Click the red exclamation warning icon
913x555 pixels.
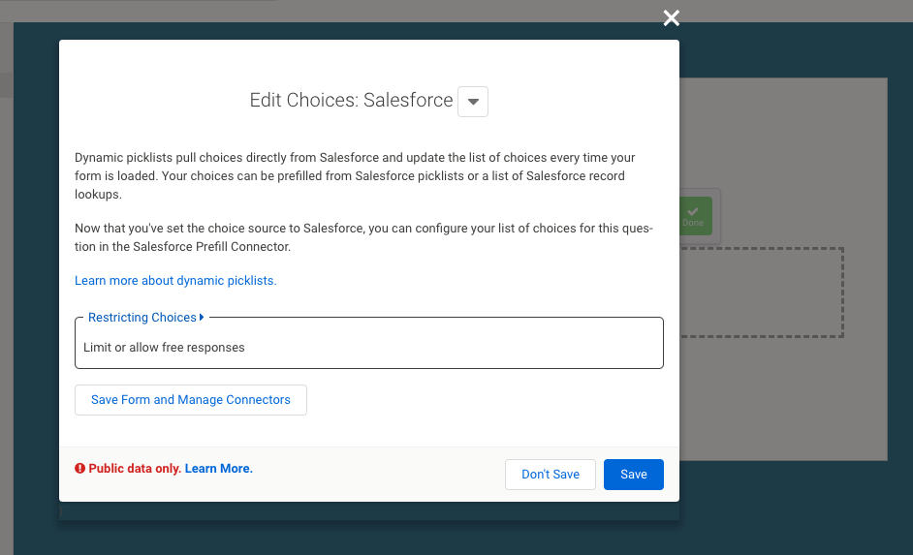79,469
